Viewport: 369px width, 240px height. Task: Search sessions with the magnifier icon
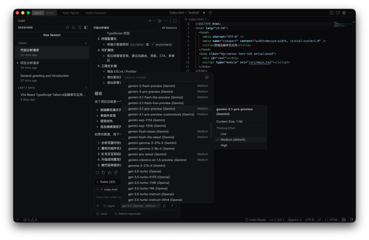coord(73,28)
